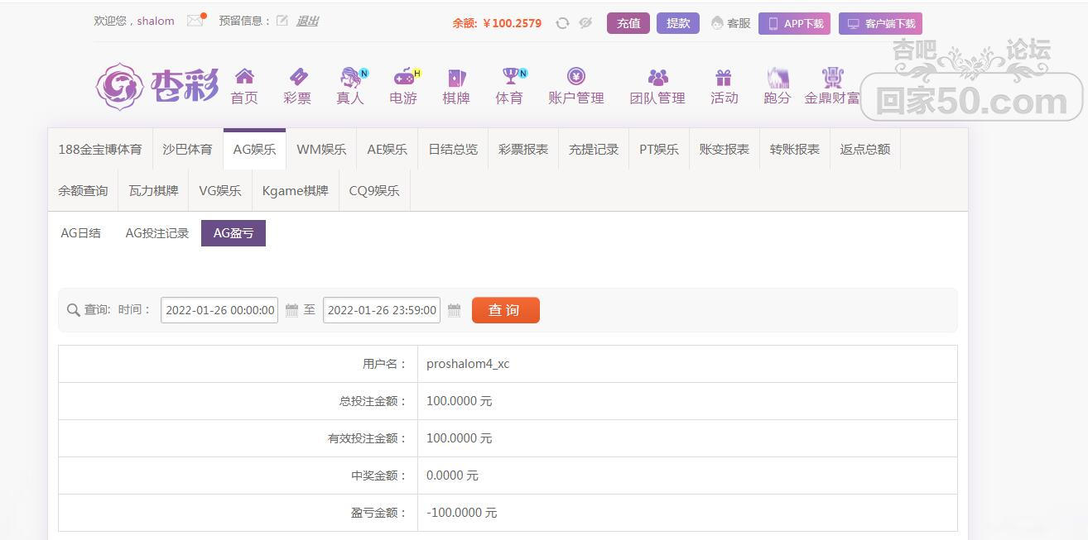
Task: Click the end time field 2022-01-26 23:59:00
Action: pos(382,310)
